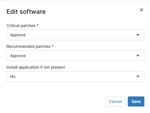The width and height of the screenshot is (150, 113).
Task: Click the word Edit in the title
Action: (x=12, y=12)
